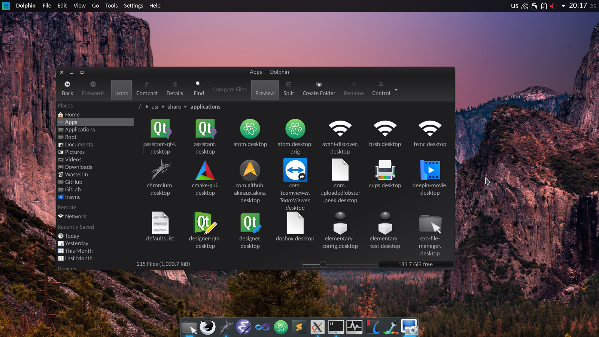This screenshot has height=337, width=599.
Task: Click root slash in breadcrumb
Action: coord(140,107)
